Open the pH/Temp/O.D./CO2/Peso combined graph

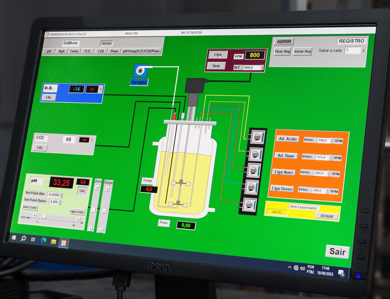(141, 51)
